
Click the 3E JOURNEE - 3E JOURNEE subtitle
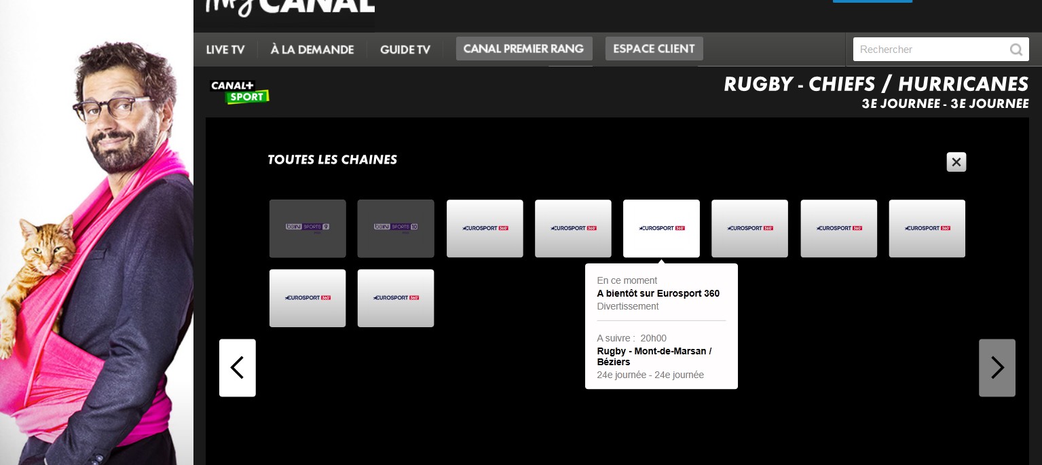(x=945, y=104)
